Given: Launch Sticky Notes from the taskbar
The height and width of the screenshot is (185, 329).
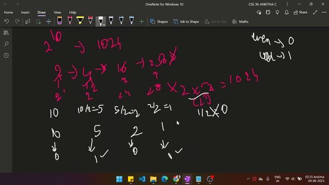Looking at the screenshot, I should (x=131, y=179).
